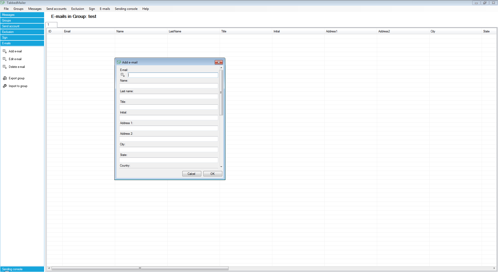498x272 pixels.
Task: Restore down the TabbedMailer window
Action: [x=485, y=3]
